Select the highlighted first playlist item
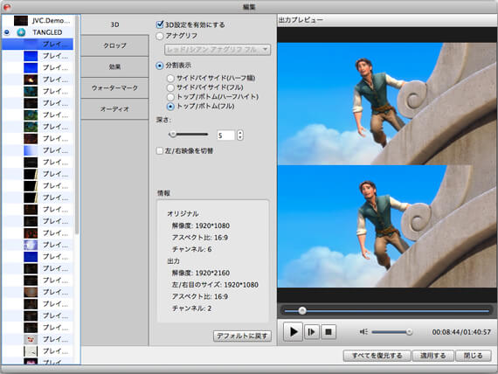The height and width of the screenshot is (374, 498). point(38,45)
